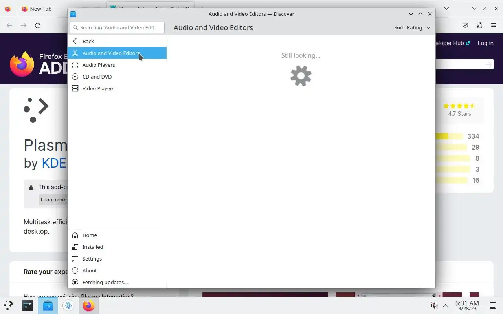
Task: Click 8 three-star reviews count link
Action: point(477,158)
